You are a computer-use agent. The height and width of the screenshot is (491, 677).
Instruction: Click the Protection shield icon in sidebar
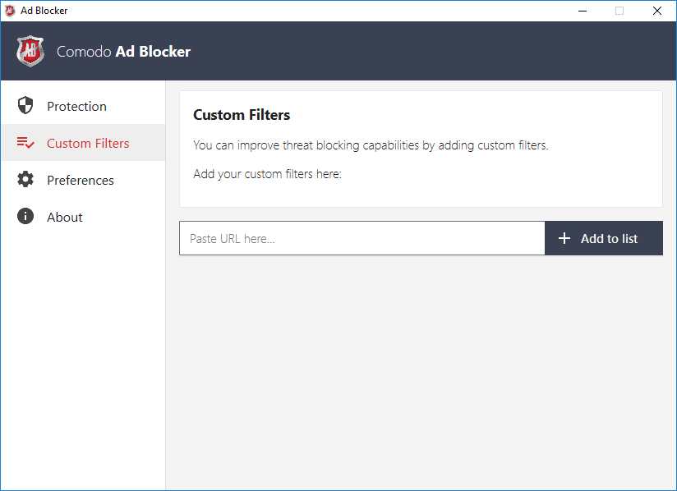pyautogui.click(x=25, y=106)
